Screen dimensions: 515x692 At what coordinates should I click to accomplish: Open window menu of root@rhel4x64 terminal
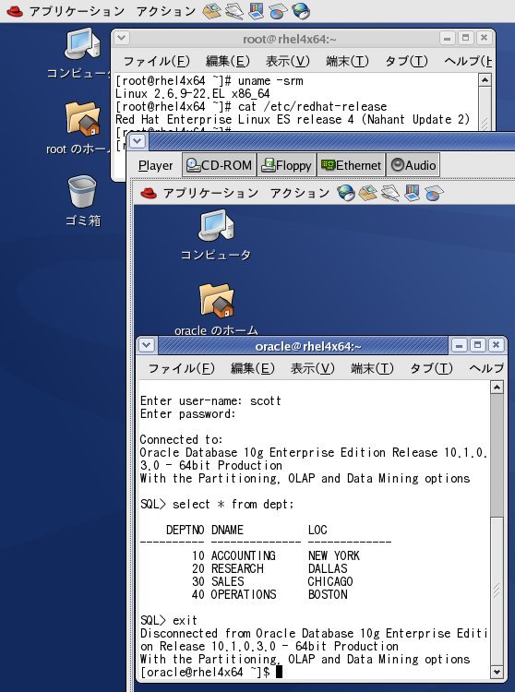coord(122,38)
